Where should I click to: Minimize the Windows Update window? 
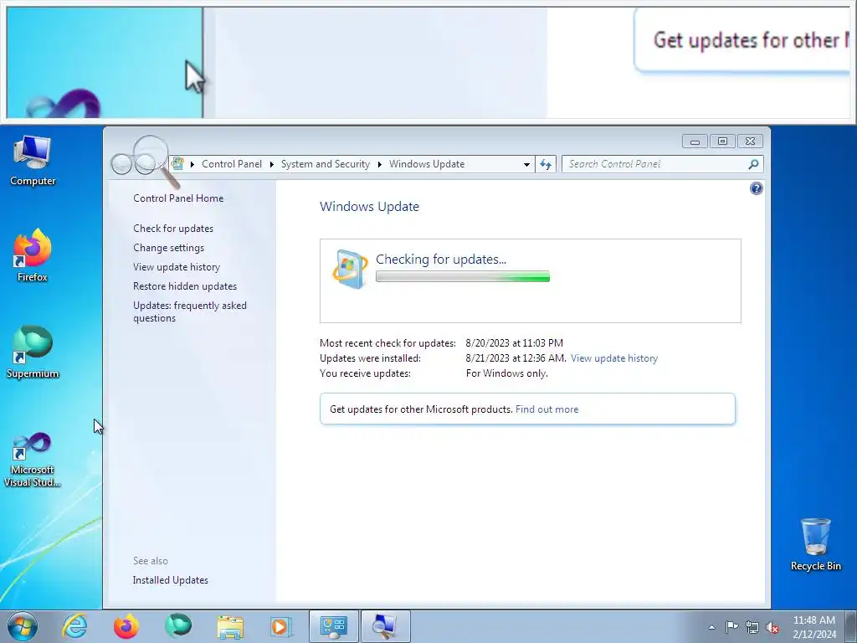[x=695, y=141]
